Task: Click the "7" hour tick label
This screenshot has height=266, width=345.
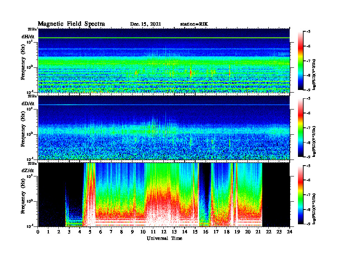Action: pyautogui.click(x=111, y=232)
